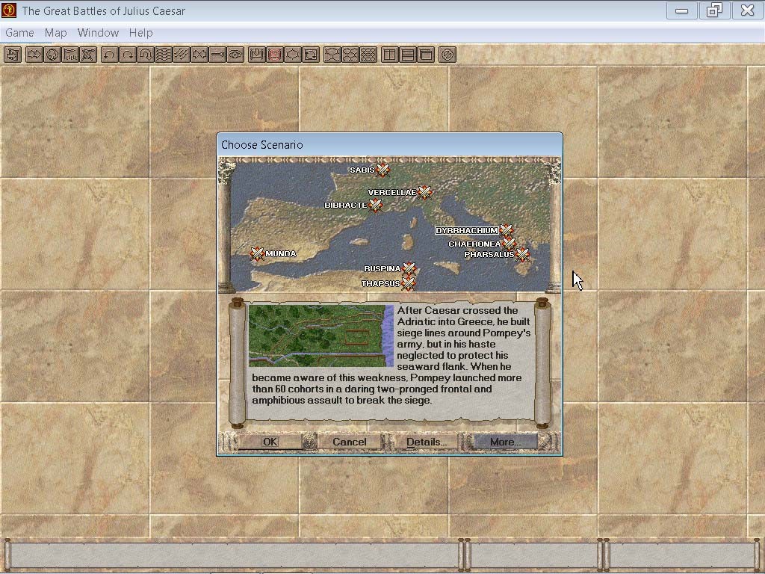765x574 pixels.
Task: Minimize the game window
Action: [681, 10]
